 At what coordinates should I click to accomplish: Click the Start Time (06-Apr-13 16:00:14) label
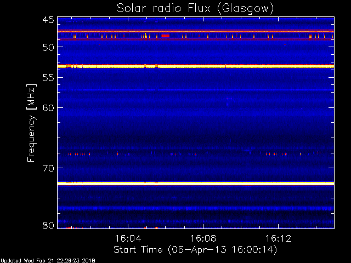pyautogui.click(x=195, y=250)
